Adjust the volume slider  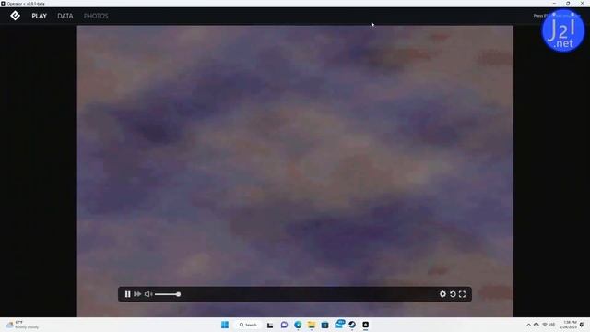[x=168, y=294]
